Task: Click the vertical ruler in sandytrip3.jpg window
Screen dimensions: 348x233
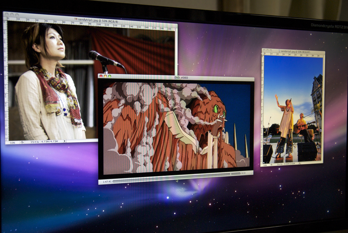Action: click(x=263, y=109)
